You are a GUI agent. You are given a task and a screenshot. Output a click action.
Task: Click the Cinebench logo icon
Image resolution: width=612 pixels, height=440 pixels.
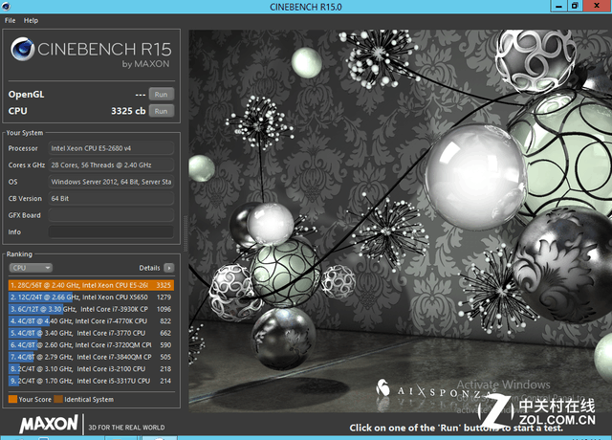[x=22, y=50]
